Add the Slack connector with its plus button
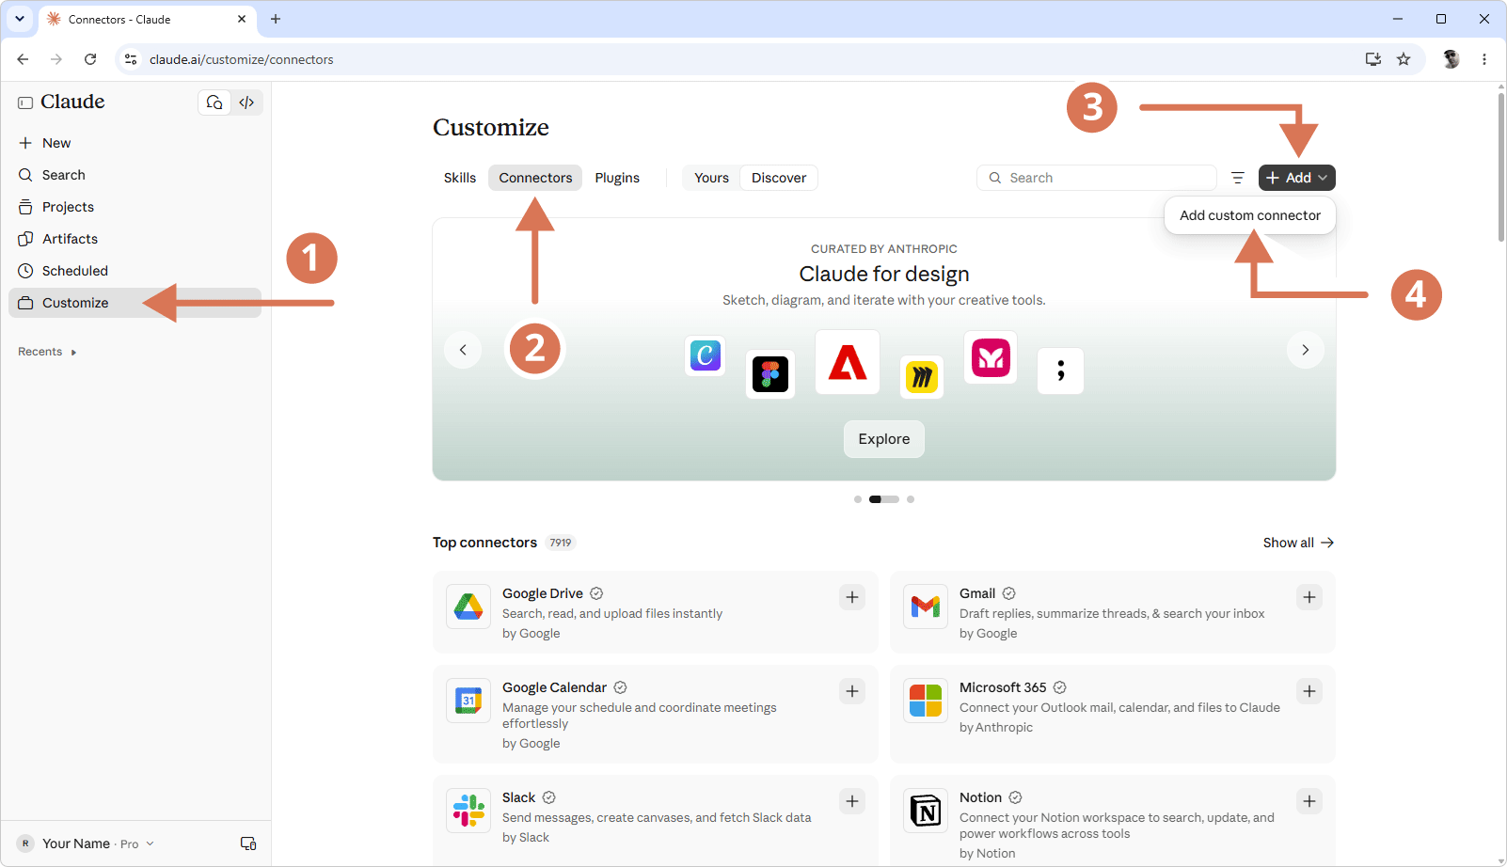Image resolution: width=1507 pixels, height=867 pixels. click(852, 801)
